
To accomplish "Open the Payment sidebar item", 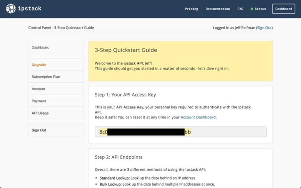I will point(56,101).
